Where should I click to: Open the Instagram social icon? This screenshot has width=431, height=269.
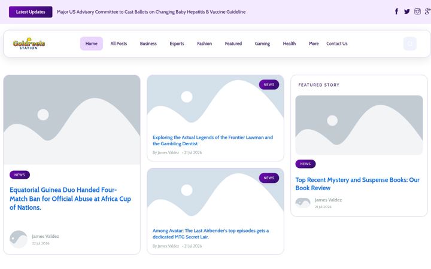point(417,11)
